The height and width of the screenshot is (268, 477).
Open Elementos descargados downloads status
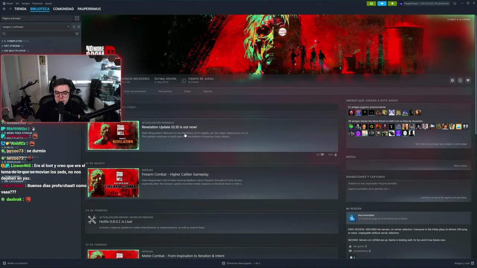click(241, 263)
